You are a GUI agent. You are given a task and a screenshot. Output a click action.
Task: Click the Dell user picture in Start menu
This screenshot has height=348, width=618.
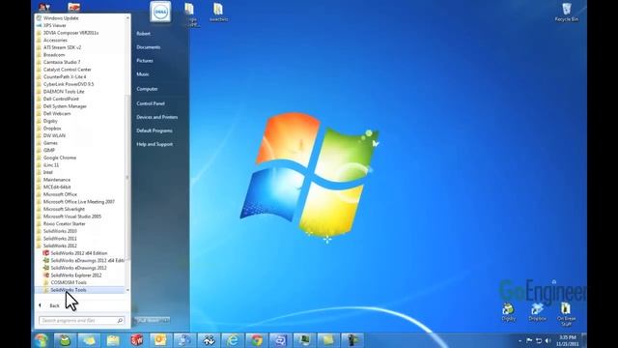[x=160, y=12]
